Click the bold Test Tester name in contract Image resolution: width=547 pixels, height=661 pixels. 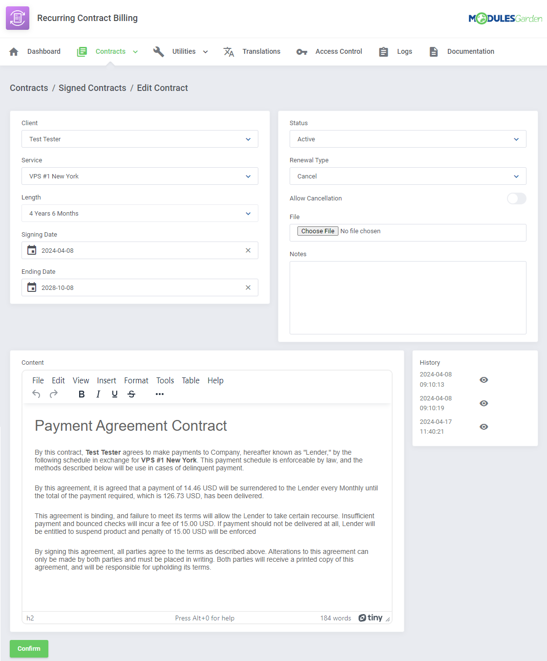pos(103,452)
